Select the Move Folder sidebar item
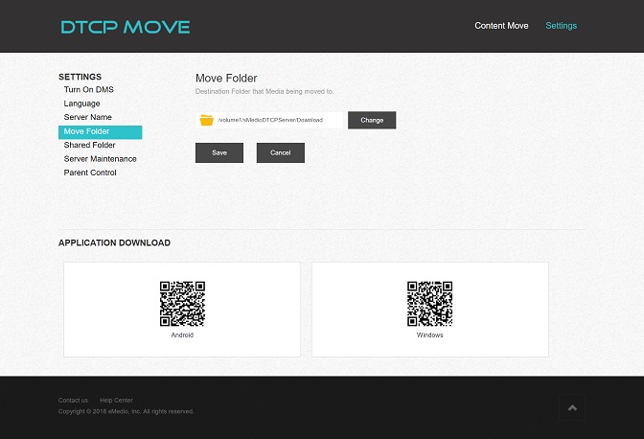The width and height of the screenshot is (644, 439). 87,131
